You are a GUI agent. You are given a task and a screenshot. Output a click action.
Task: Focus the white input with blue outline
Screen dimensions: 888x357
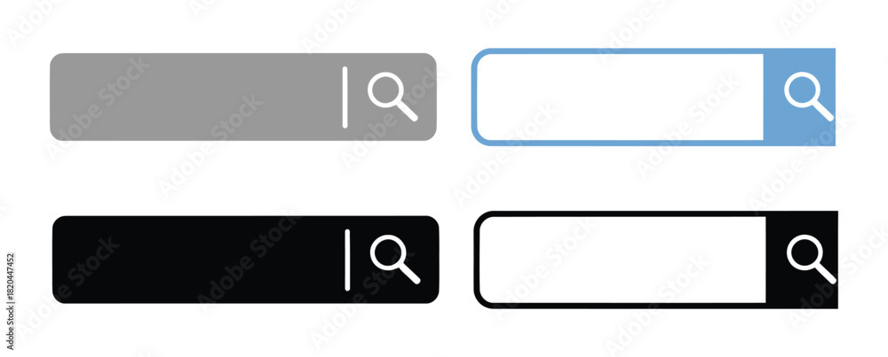click(x=620, y=97)
